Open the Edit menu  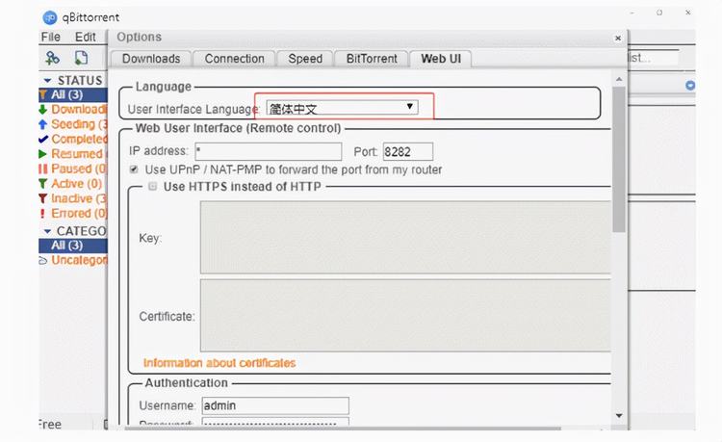[85, 37]
